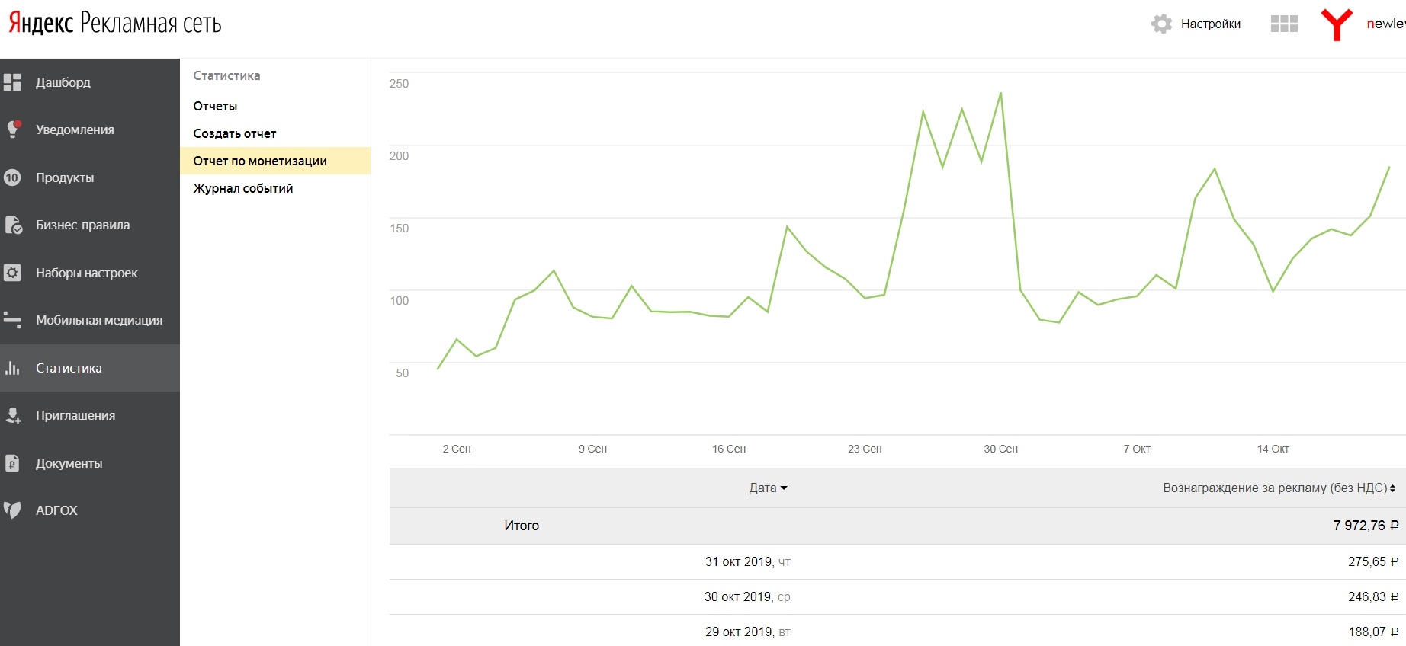This screenshot has width=1406, height=646.
Task: Open Отчеты in the statistics submenu
Action: pyautogui.click(x=215, y=106)
